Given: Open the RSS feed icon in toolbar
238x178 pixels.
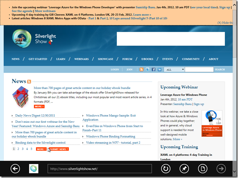Looking at the screenshot, I should [141, 70].
